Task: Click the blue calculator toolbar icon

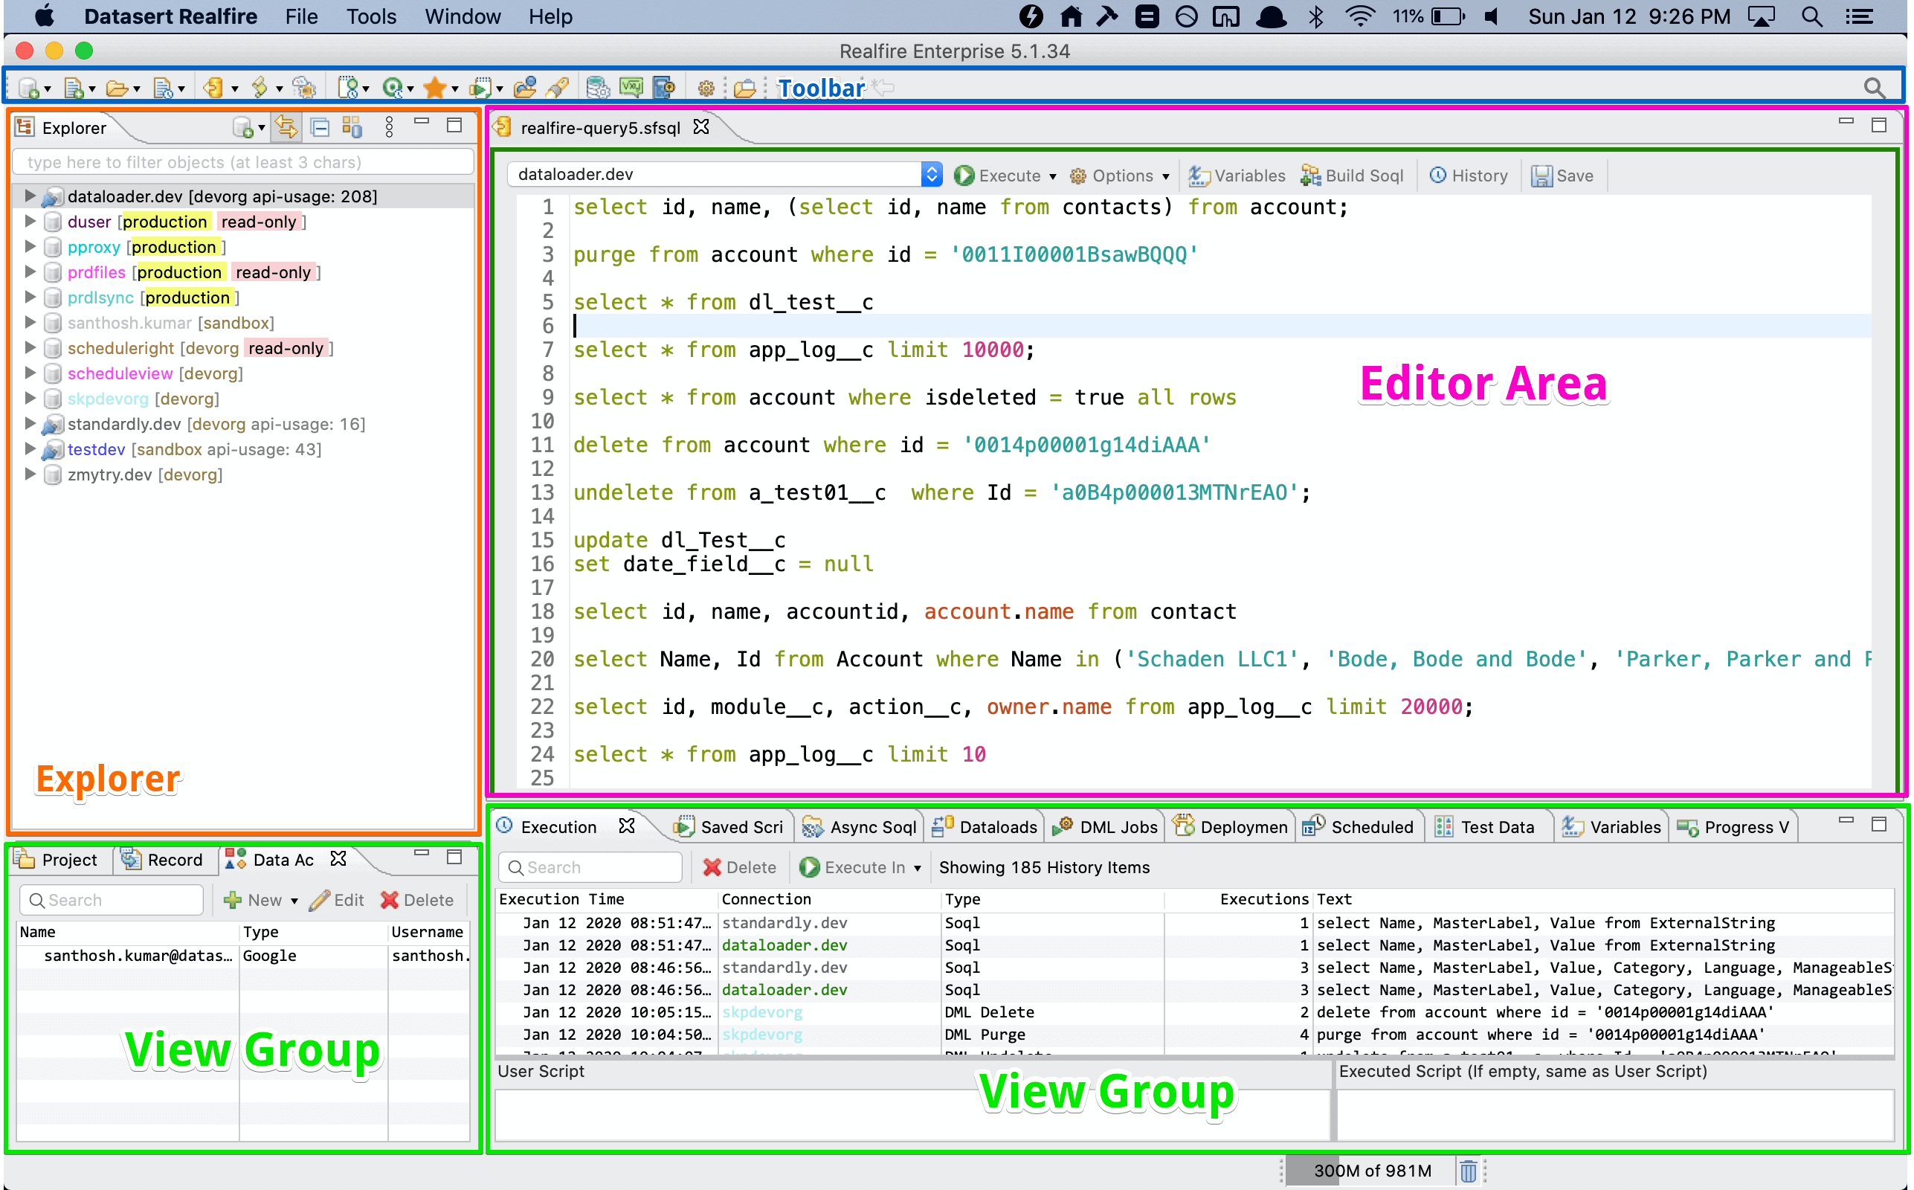Action: [x=665, y=87]
